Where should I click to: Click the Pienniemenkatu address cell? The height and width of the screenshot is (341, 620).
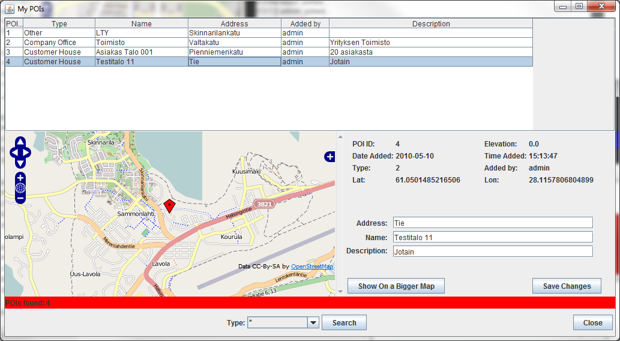click(x=235, y=52)
